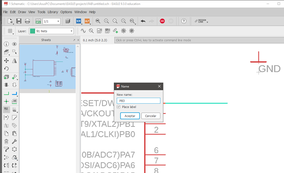Click the green layer color swatch

pos(32,31)
